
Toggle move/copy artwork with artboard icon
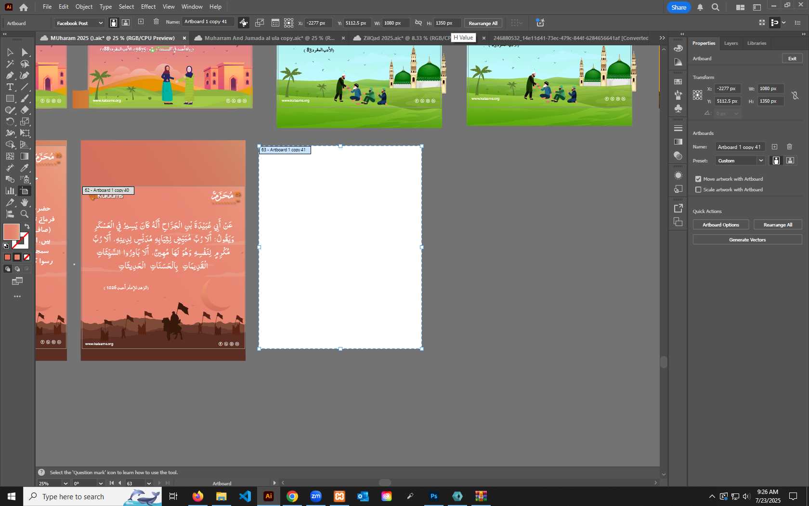[x=244, y=23]
